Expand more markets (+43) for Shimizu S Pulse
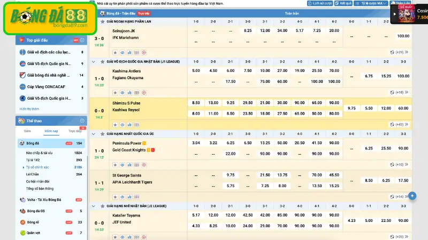 point(399,124)
